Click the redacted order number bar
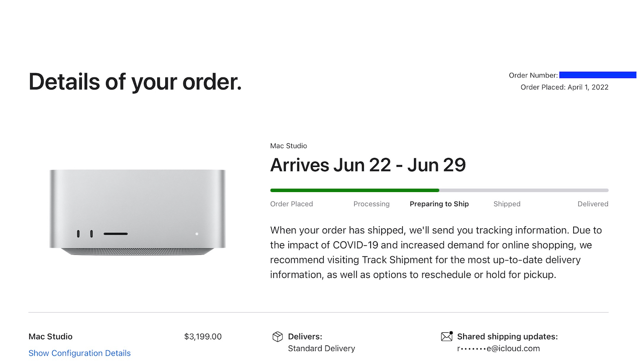 coord(597,75)
